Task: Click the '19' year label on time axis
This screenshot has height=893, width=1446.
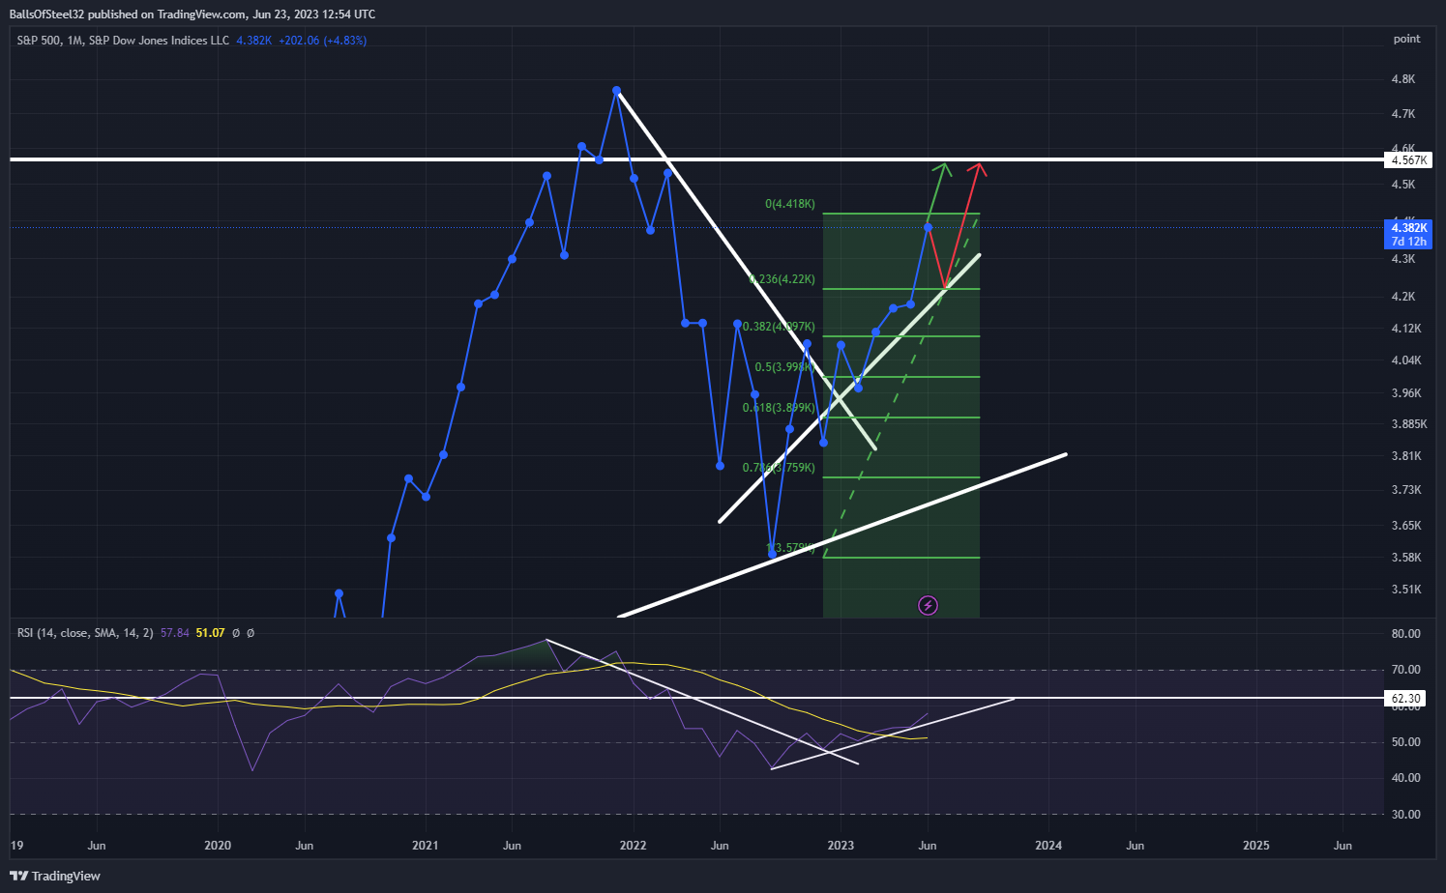Action: [16, 846]
